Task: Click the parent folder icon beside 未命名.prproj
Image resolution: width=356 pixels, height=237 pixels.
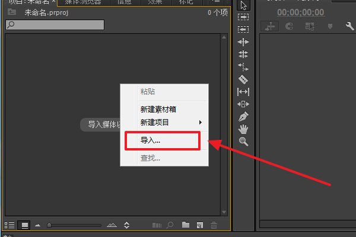Action: click(12, 12)
